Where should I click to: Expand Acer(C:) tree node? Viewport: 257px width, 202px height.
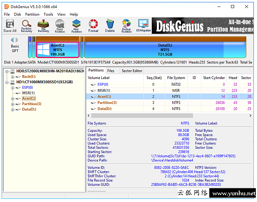13,99
